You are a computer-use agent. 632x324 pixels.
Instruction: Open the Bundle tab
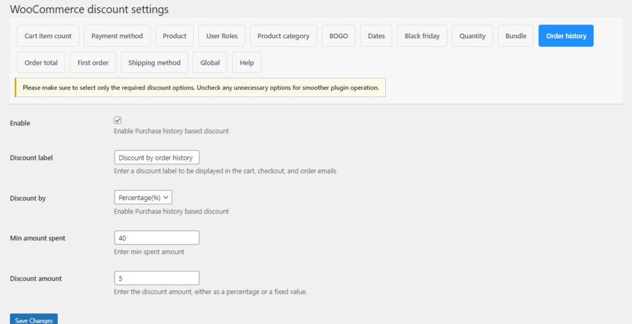point(516,36)
